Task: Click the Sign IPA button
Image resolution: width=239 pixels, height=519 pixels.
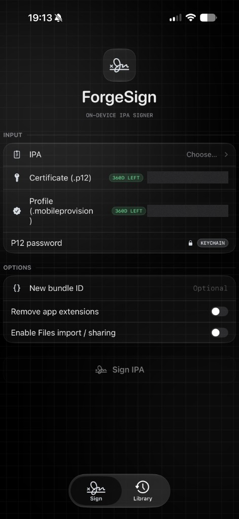Action: (119, 369)
